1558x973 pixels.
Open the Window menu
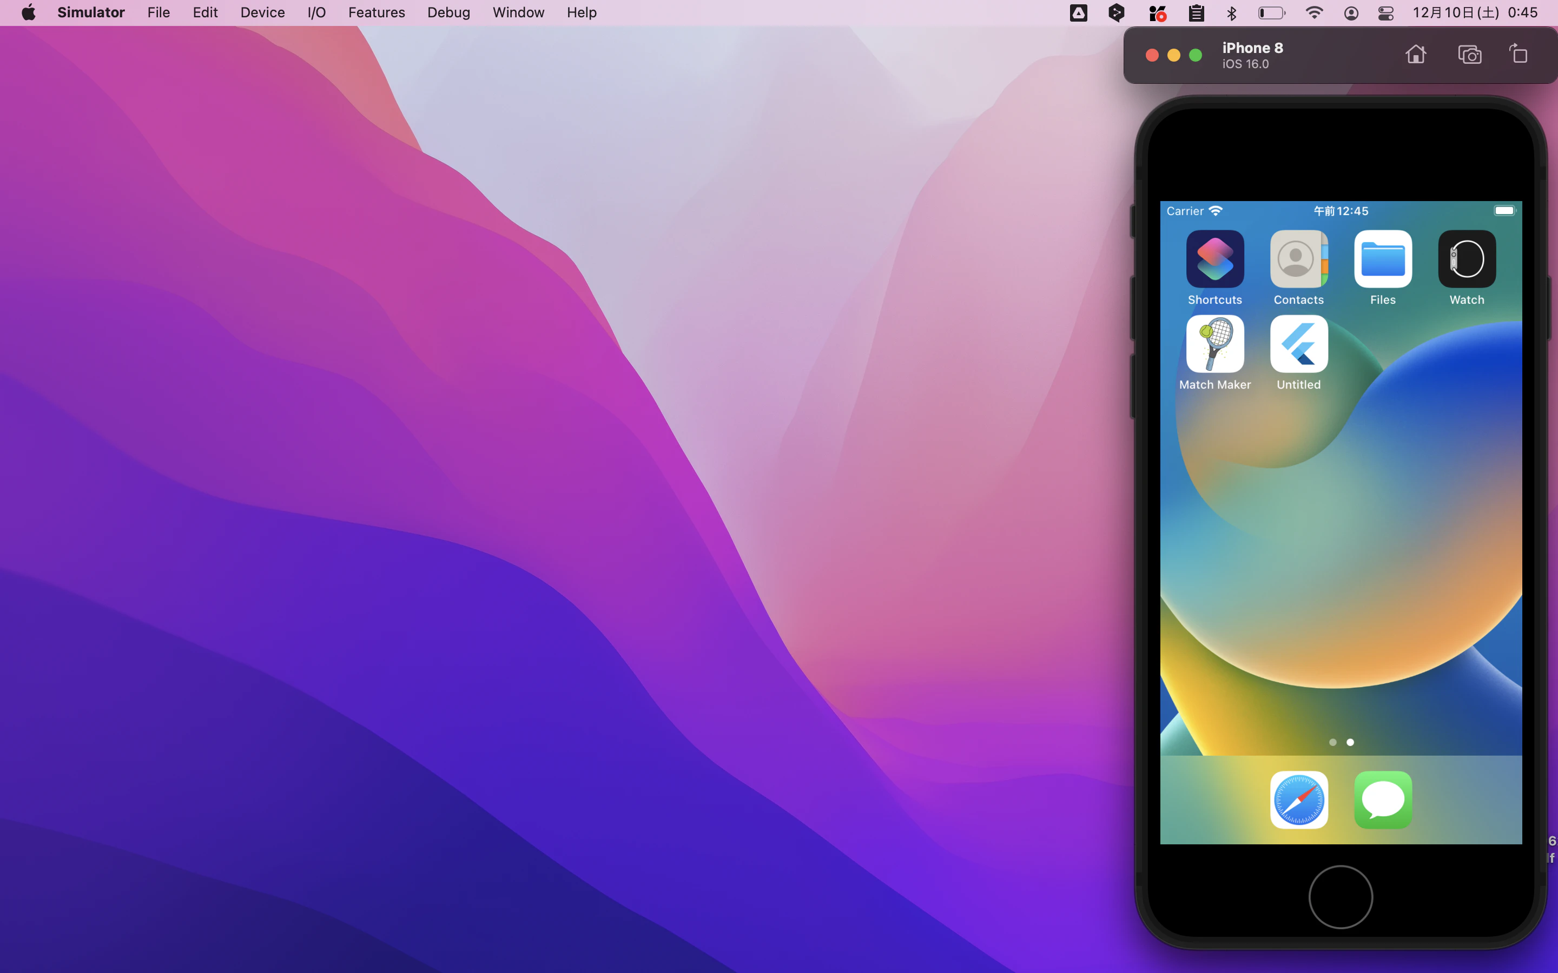pos(518,13)
